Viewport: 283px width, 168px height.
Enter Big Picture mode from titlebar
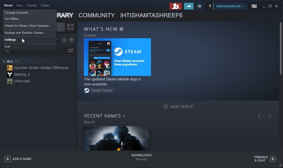click(254, 6)
